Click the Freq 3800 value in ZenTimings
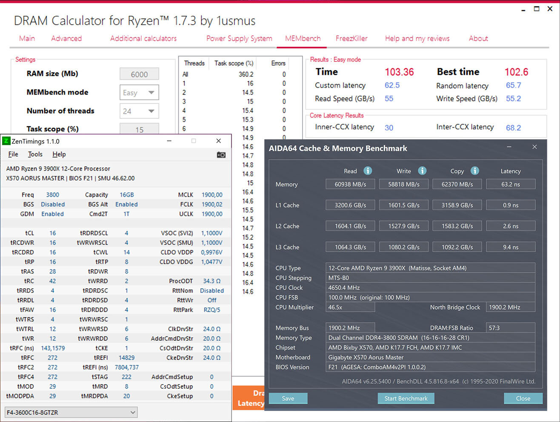Screen dimensions: 560x422 [52, 195]
